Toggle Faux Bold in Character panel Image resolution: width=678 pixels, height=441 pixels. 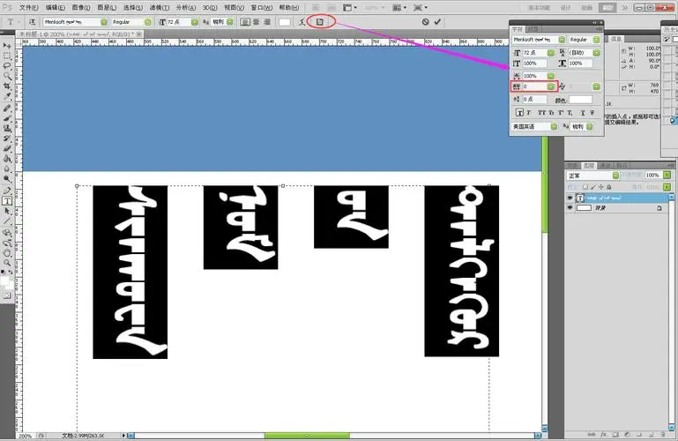pyautogui.click(x=519, y=112)
